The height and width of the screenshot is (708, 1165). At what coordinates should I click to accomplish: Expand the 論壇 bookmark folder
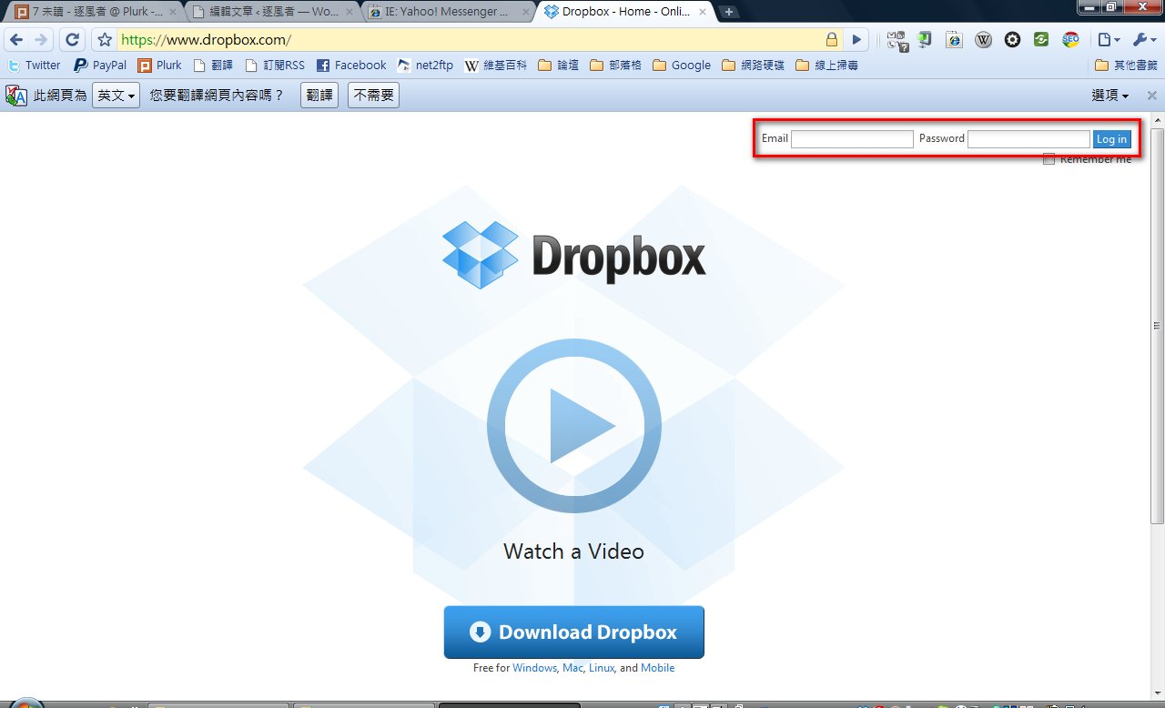tap(558, 66)
